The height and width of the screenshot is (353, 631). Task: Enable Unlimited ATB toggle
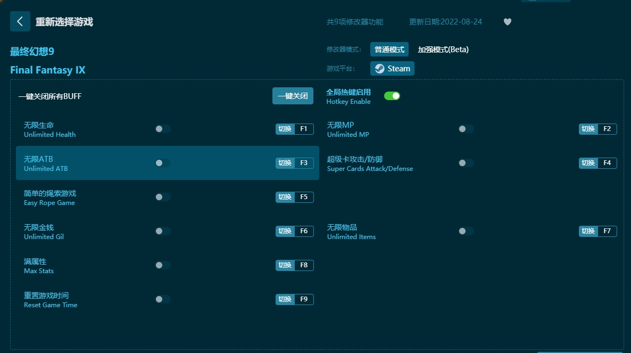coord(163,163)
